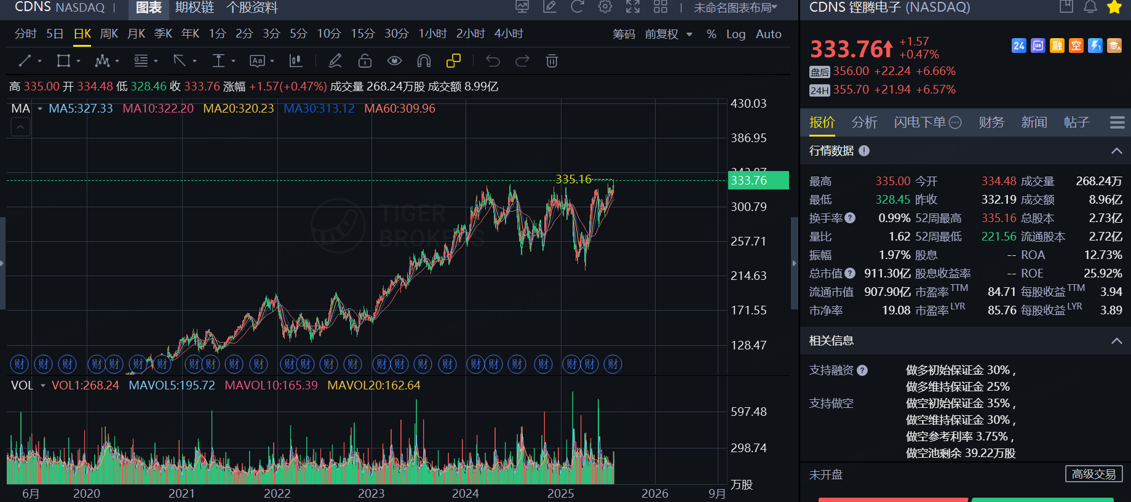Toggle percent scale % button
Viewport: 1131px width, 502px height.
[x=712, y=34]
